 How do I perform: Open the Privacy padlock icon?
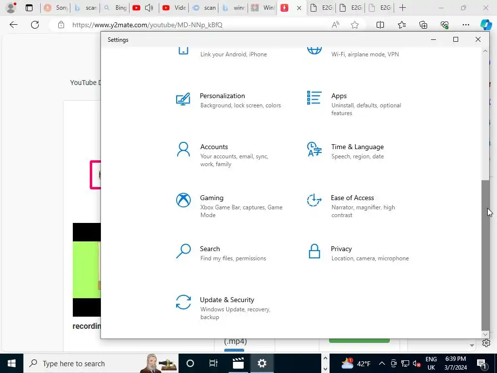[x=314, y=251]
